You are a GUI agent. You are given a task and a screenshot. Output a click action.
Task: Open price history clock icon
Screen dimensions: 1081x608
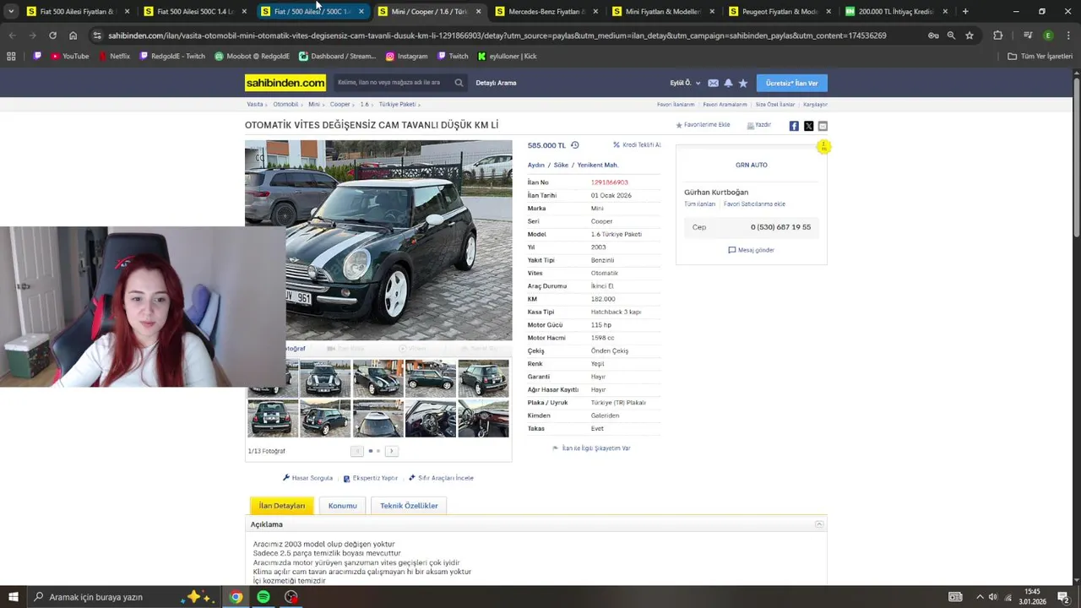click(575, 145)
